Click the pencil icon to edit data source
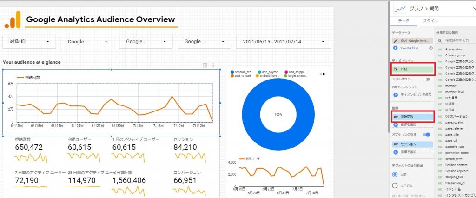This screenshot has height=198, width=476. pos(395,41)
